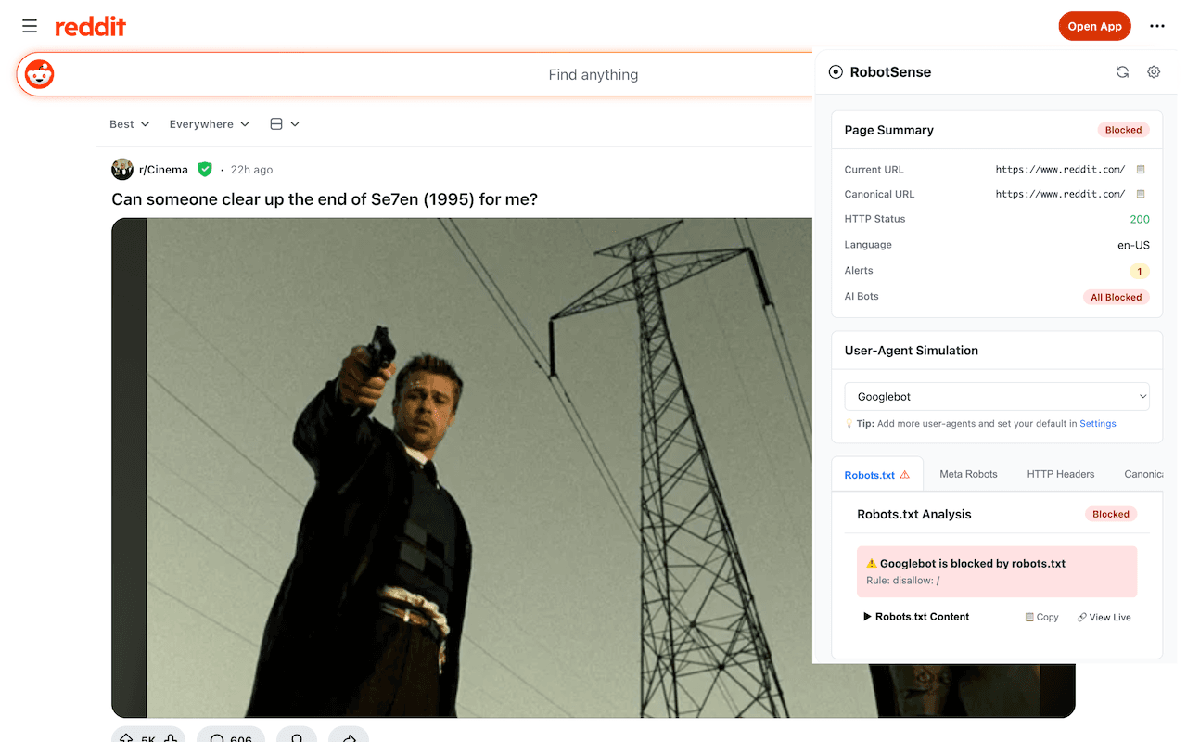Open the hamburger navigation menu
This screenshot has height=742, width=1187.
pos(29,26)
